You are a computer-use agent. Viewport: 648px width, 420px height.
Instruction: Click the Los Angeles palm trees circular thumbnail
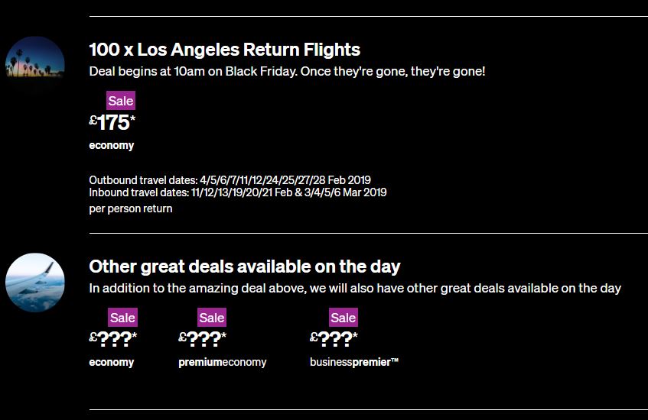[x=35, y=66]
